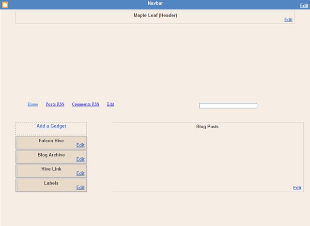Click Edit next to Comments RSS

[x=110, y=104]
